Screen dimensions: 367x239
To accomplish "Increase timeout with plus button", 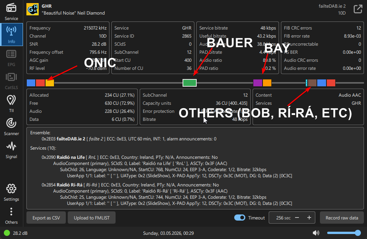I will coord(309,218).
